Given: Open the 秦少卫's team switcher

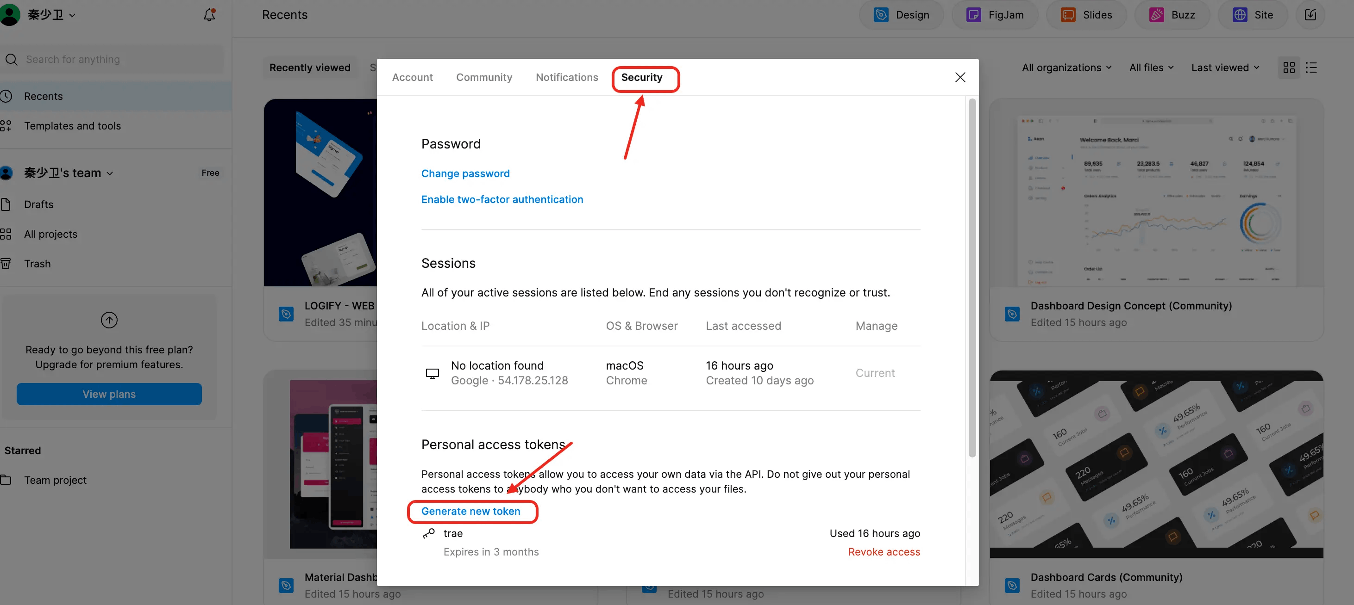Looking at the screenshot, I should pos(69,173).
